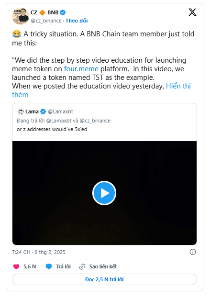Click Lama's small profile avatar

pos(21,111)
